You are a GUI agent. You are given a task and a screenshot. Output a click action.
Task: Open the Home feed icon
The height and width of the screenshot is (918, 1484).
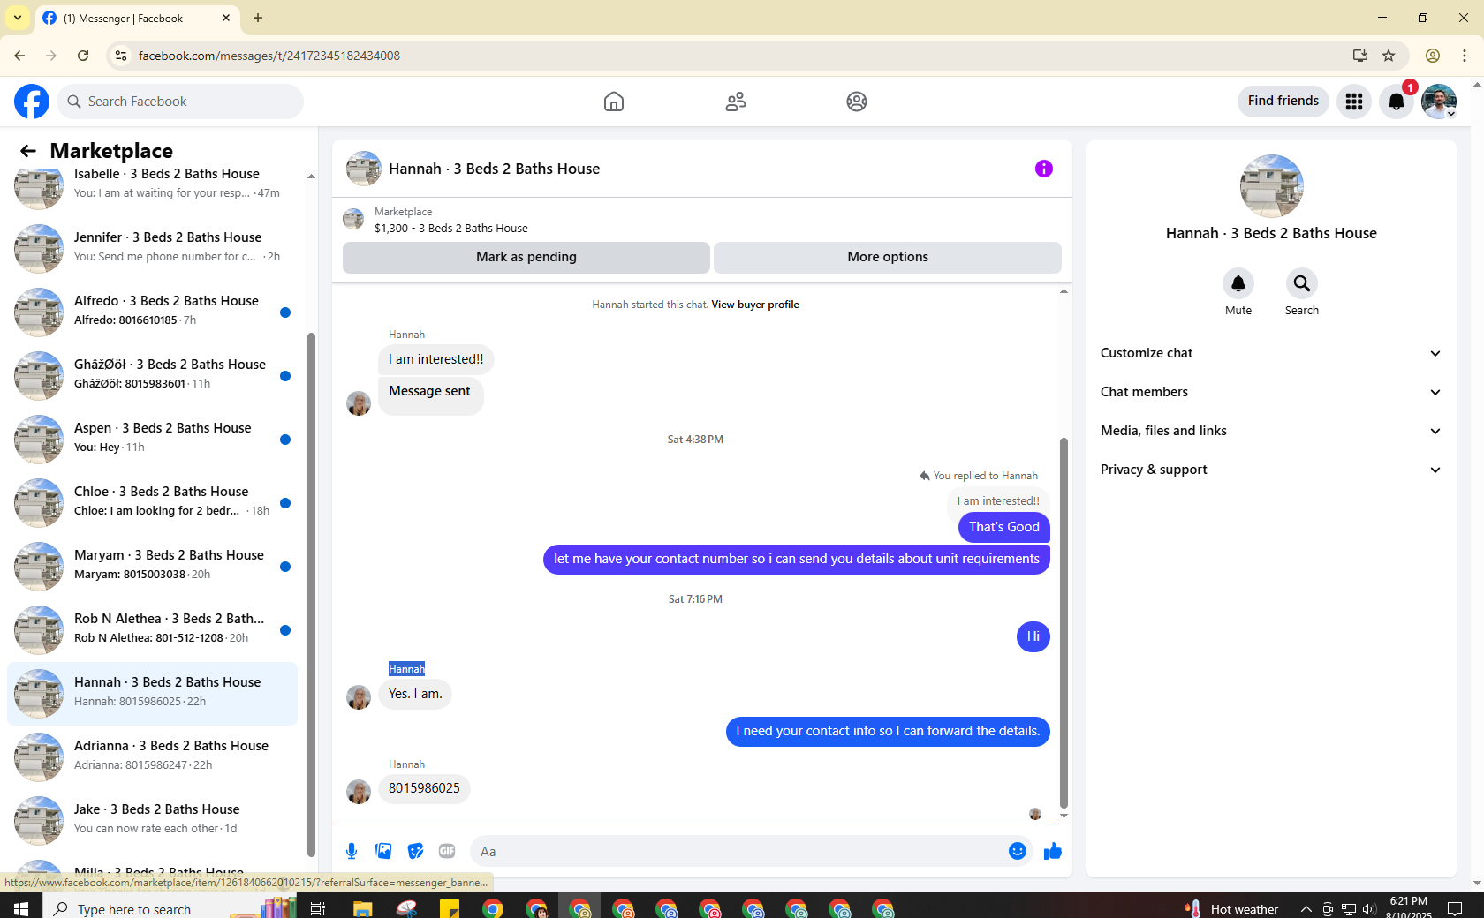[614, 102]
